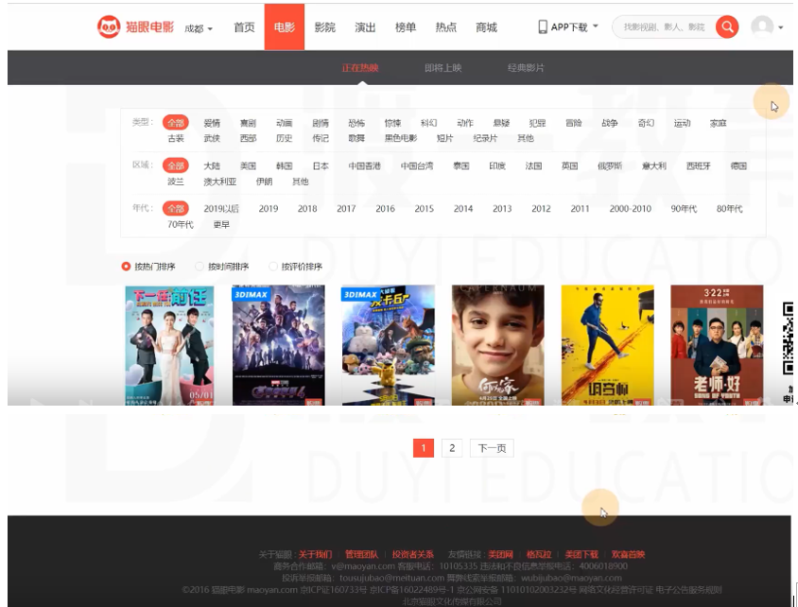Viewport: 798px width, 607px height.
Task: Filter region by 澳大利亚
Action: click(220, 182)
